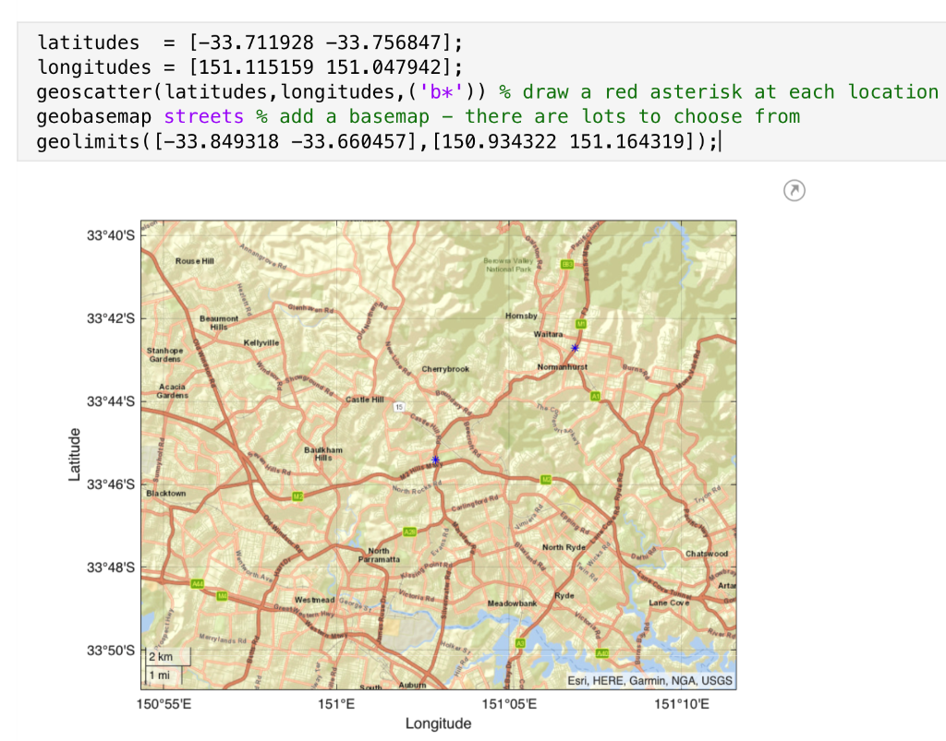Click the Chatswood map label
This screenshot has height=741, width=946.
tap(707, 553)
